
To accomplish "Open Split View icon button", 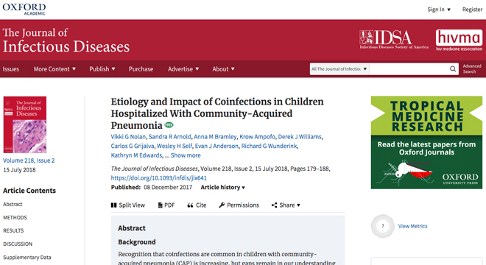I will pos(113,205).
